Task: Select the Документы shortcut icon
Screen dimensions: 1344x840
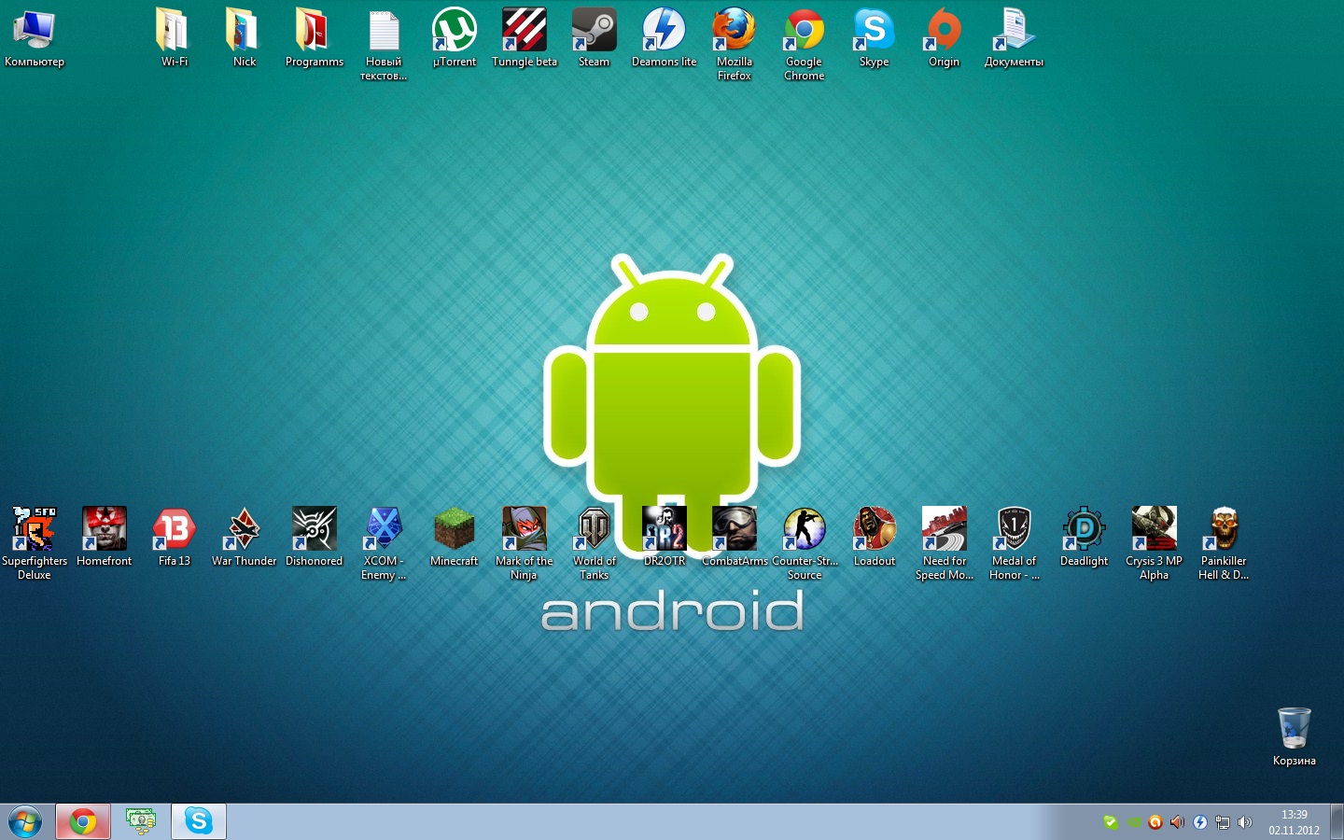Action: pyautogui.click(x=1014, y=38)
